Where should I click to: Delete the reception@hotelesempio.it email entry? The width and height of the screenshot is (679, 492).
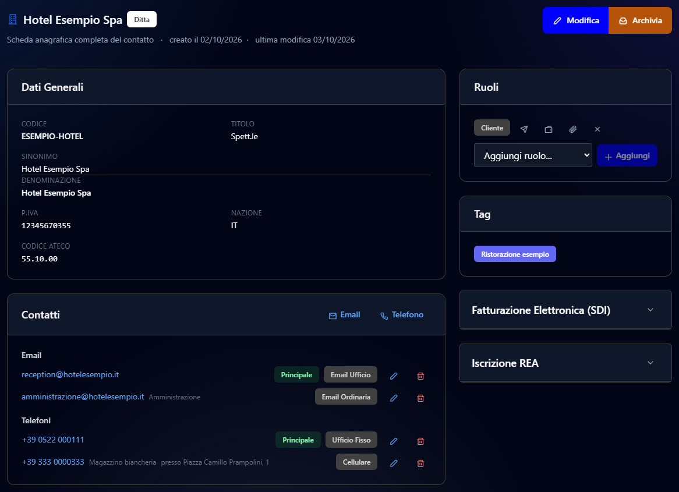pos(420,376)
